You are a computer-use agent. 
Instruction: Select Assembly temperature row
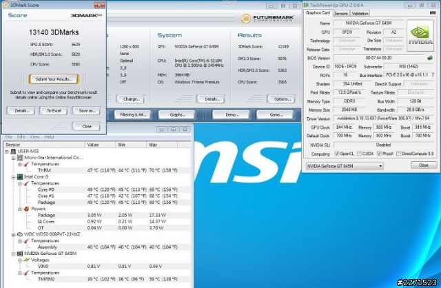coord(97,247)
